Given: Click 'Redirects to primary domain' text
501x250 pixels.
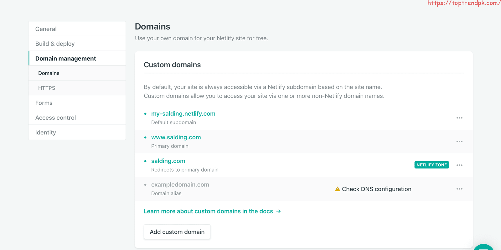Looking at the screenshot, I should pos(185,170).
